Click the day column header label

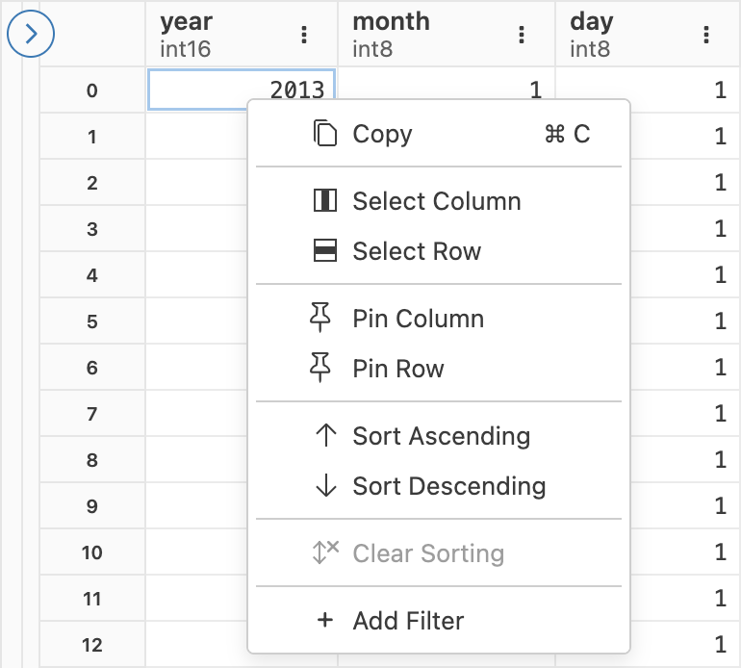tap(591, 21)
